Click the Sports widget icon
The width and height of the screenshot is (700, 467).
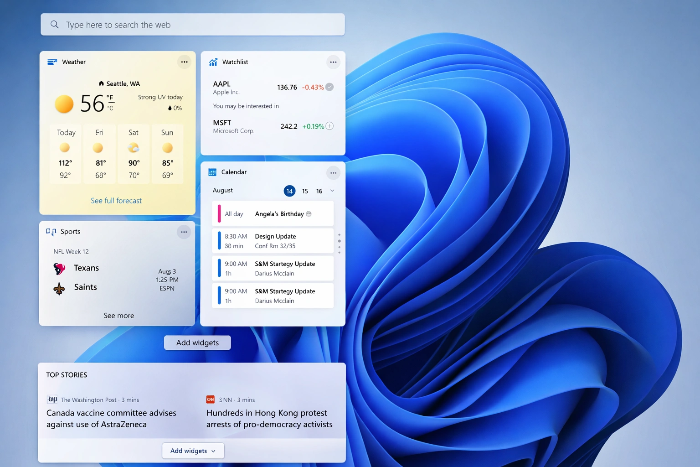click(x=51, y=232)
